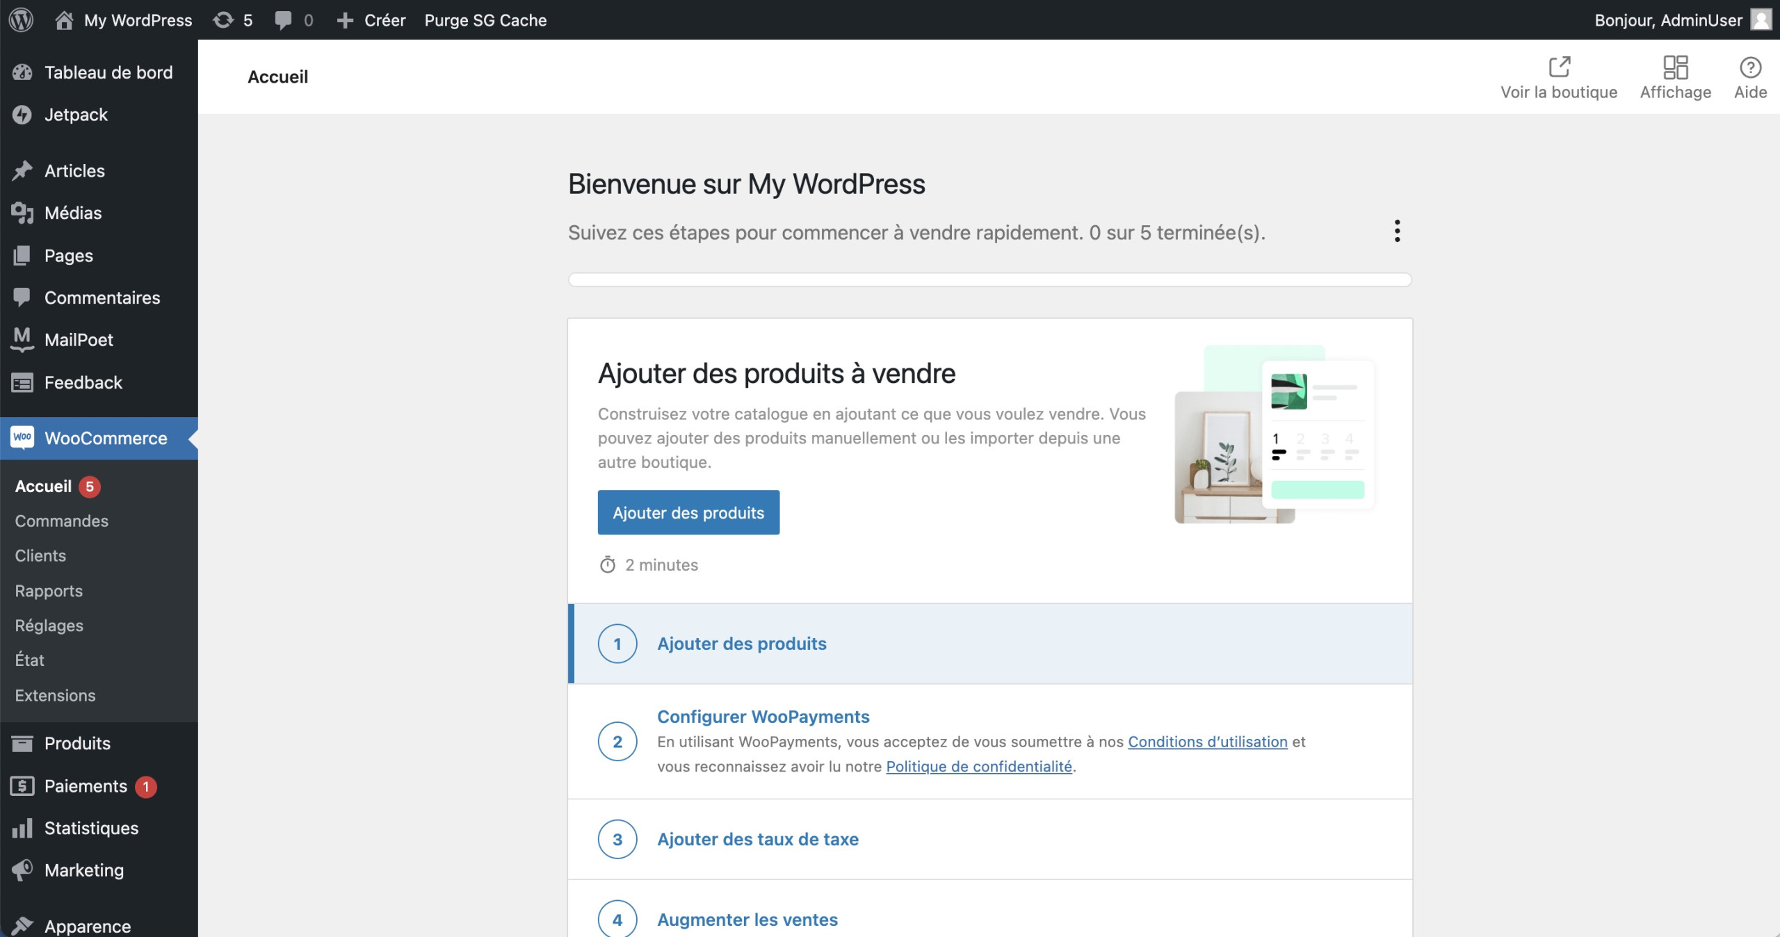Open My WordPress site menu in admin bar
1780x937 pixels.
[x=124, y=20]
